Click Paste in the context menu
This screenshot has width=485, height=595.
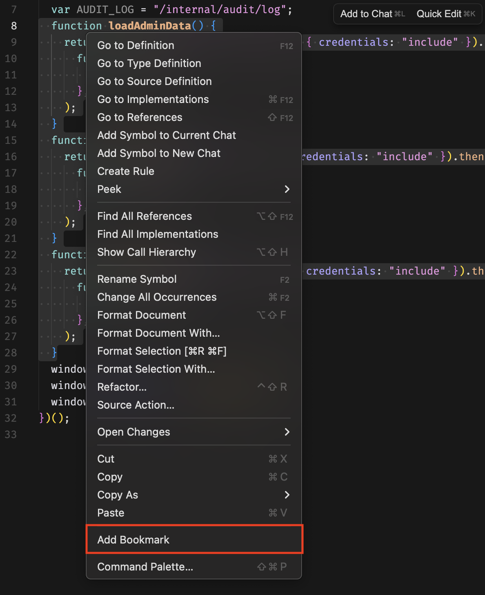194,513
